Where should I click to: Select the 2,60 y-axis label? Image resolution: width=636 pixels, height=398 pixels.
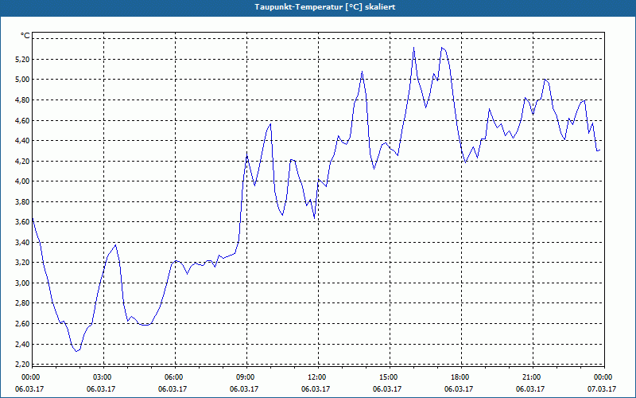coord(23,324)
